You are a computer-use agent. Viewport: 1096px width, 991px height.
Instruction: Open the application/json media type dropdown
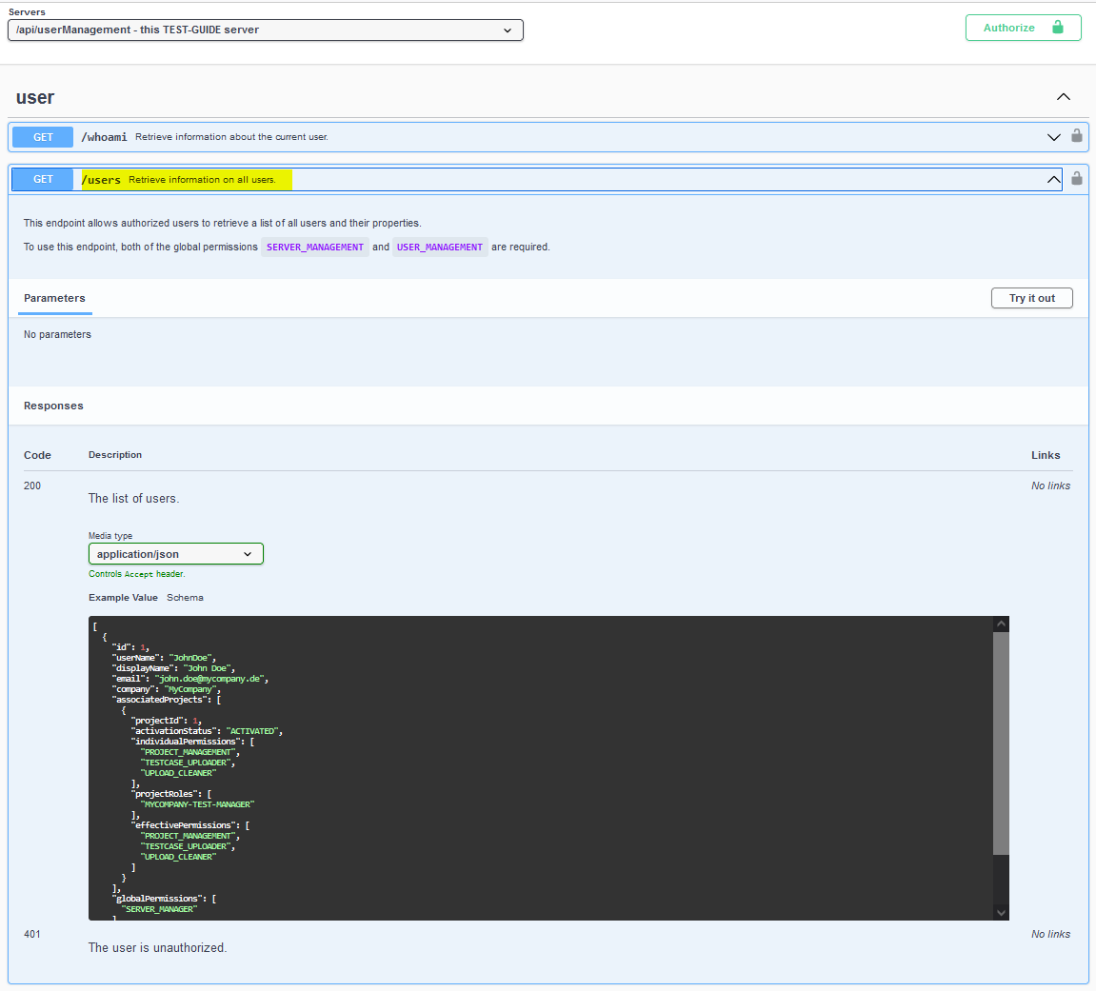[x=175, y=554]
